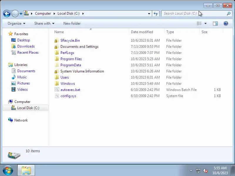The width and height of the screenshot is (235, 176).
Task: Click the Users folder name
Action: [65, 77]
